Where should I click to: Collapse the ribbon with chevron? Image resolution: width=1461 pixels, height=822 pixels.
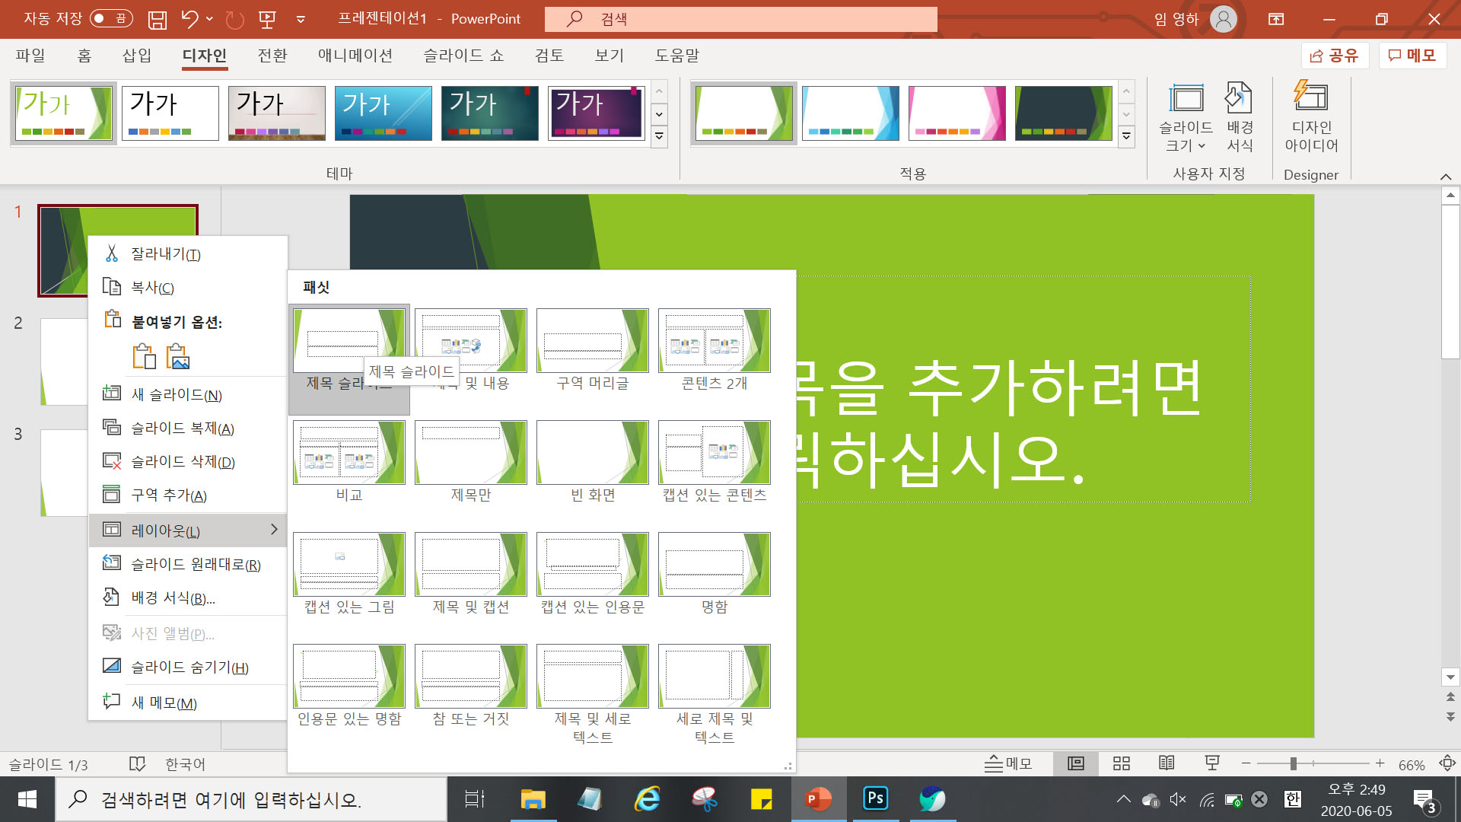pyautogui.click(x=1445, y=177)
